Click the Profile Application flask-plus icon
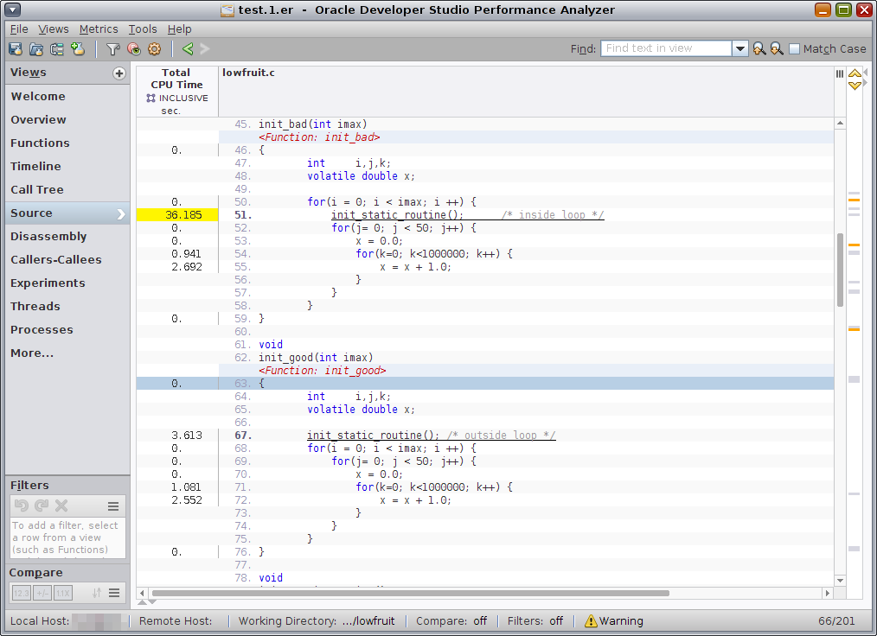 coord(78,49)
